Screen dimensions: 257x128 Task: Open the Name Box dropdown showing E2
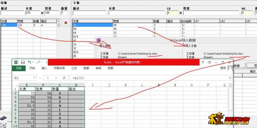34,78
